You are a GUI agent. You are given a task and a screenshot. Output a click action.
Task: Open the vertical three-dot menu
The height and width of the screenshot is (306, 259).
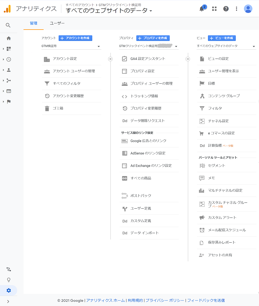pyautogui.click(x=236, y=9)
